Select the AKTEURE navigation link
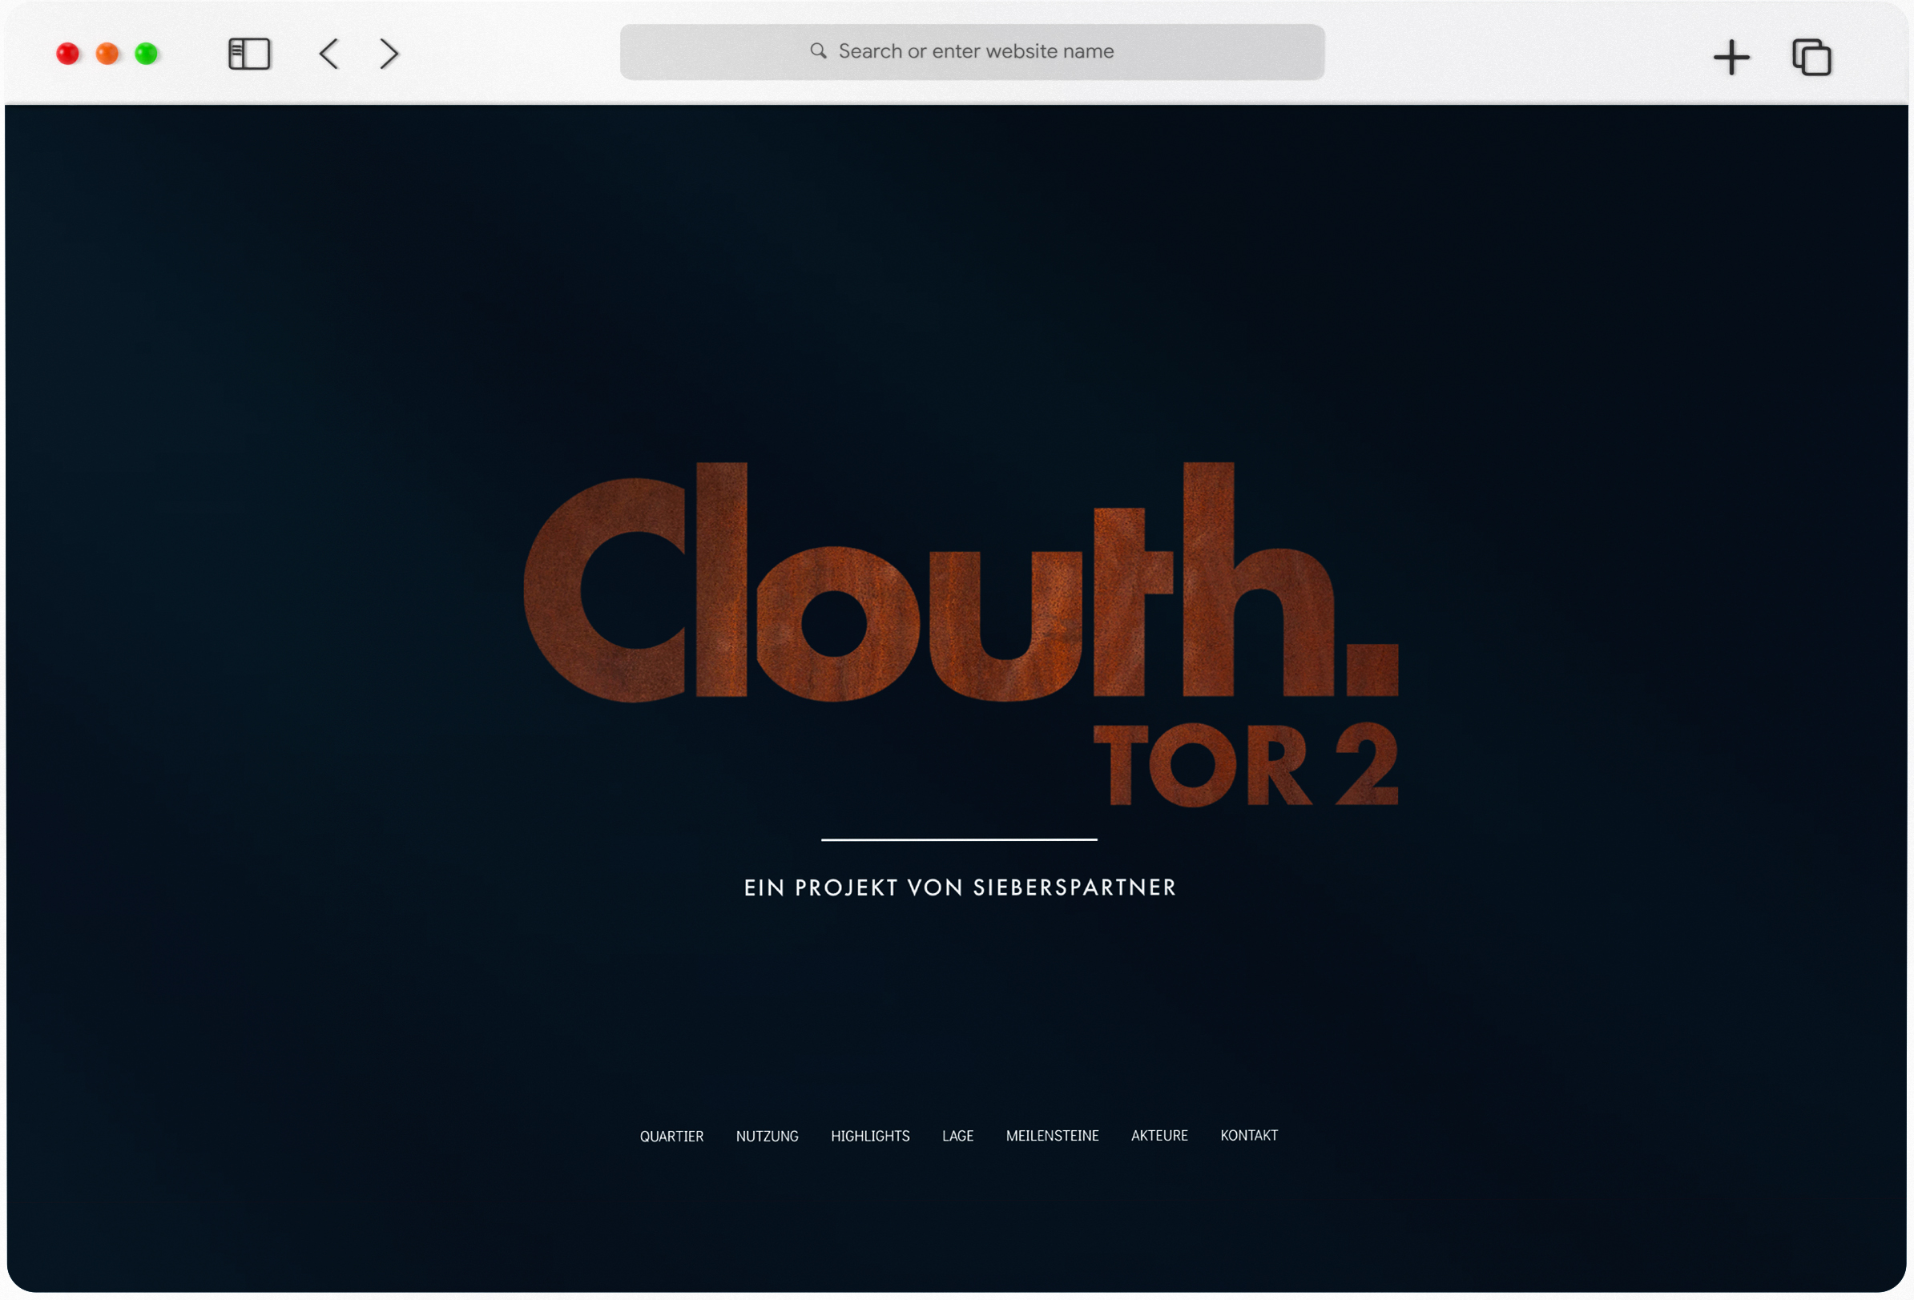Screen dimensions: 1914x1300 click(1158, 1136)
